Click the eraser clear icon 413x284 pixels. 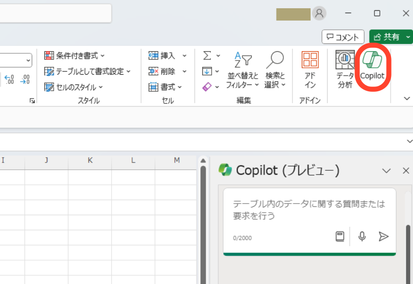(207, 87)
